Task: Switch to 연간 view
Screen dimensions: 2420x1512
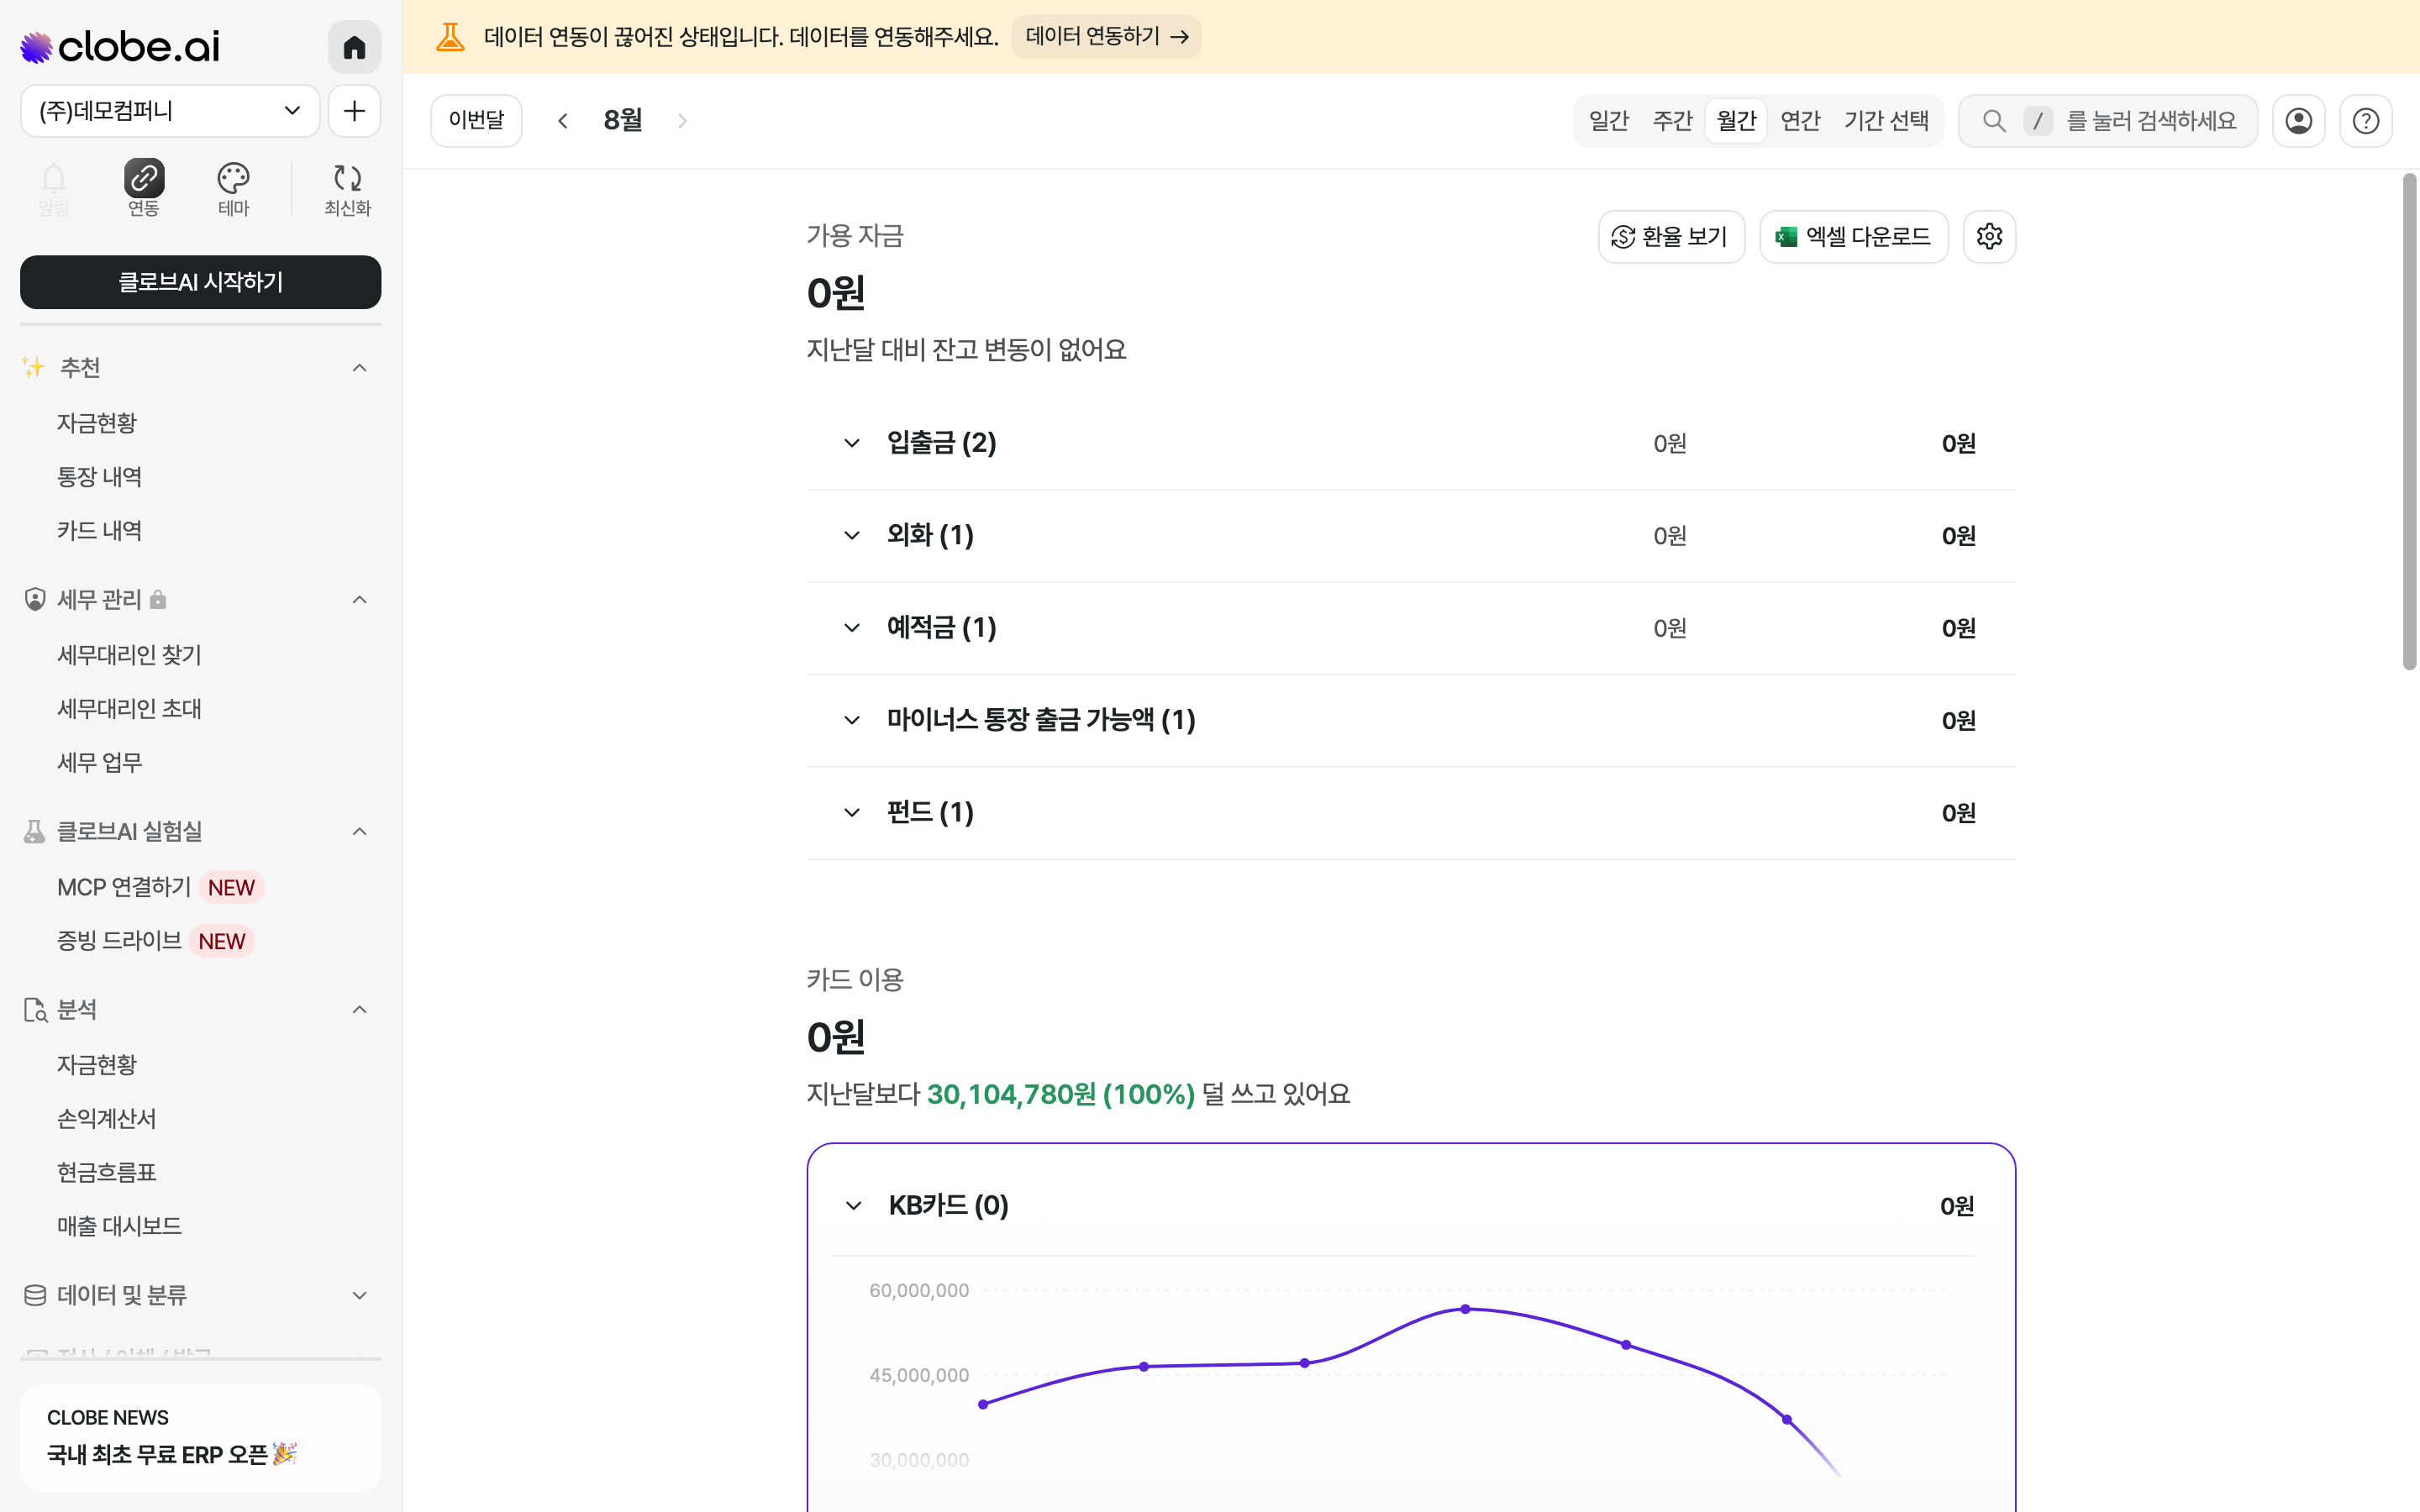Action: 1800,121
